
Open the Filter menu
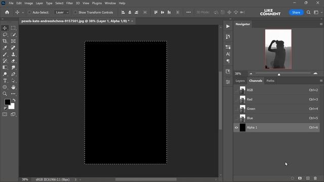click(69, 3)
